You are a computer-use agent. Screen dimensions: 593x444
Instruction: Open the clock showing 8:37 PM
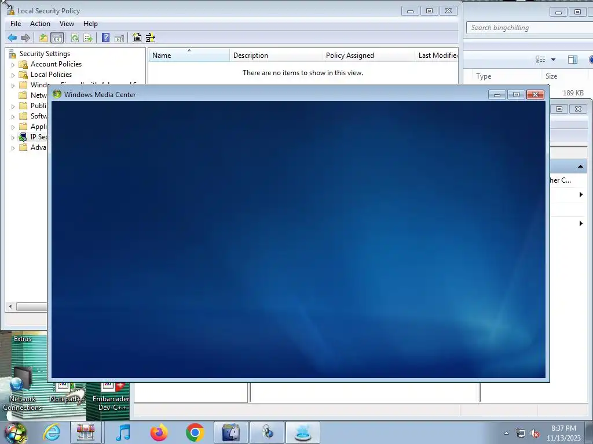563,433
